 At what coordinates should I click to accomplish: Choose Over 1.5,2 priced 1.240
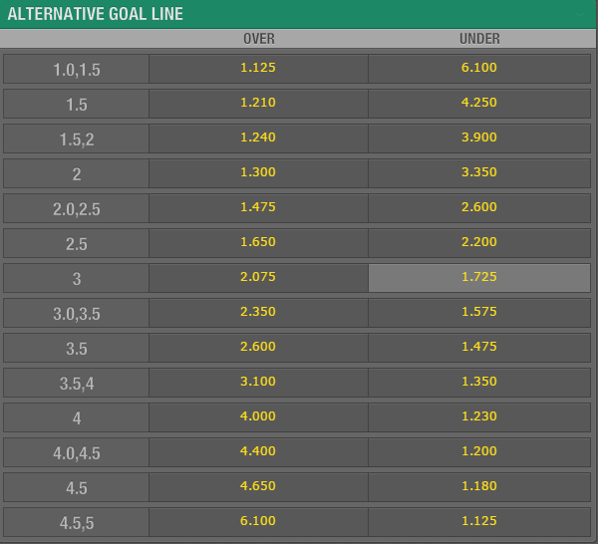258,138
